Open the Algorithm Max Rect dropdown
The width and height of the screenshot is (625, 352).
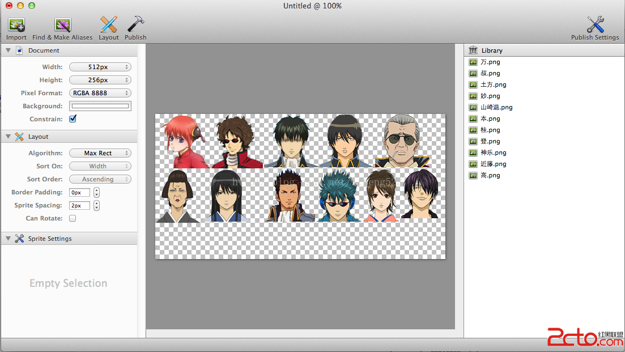100,153
